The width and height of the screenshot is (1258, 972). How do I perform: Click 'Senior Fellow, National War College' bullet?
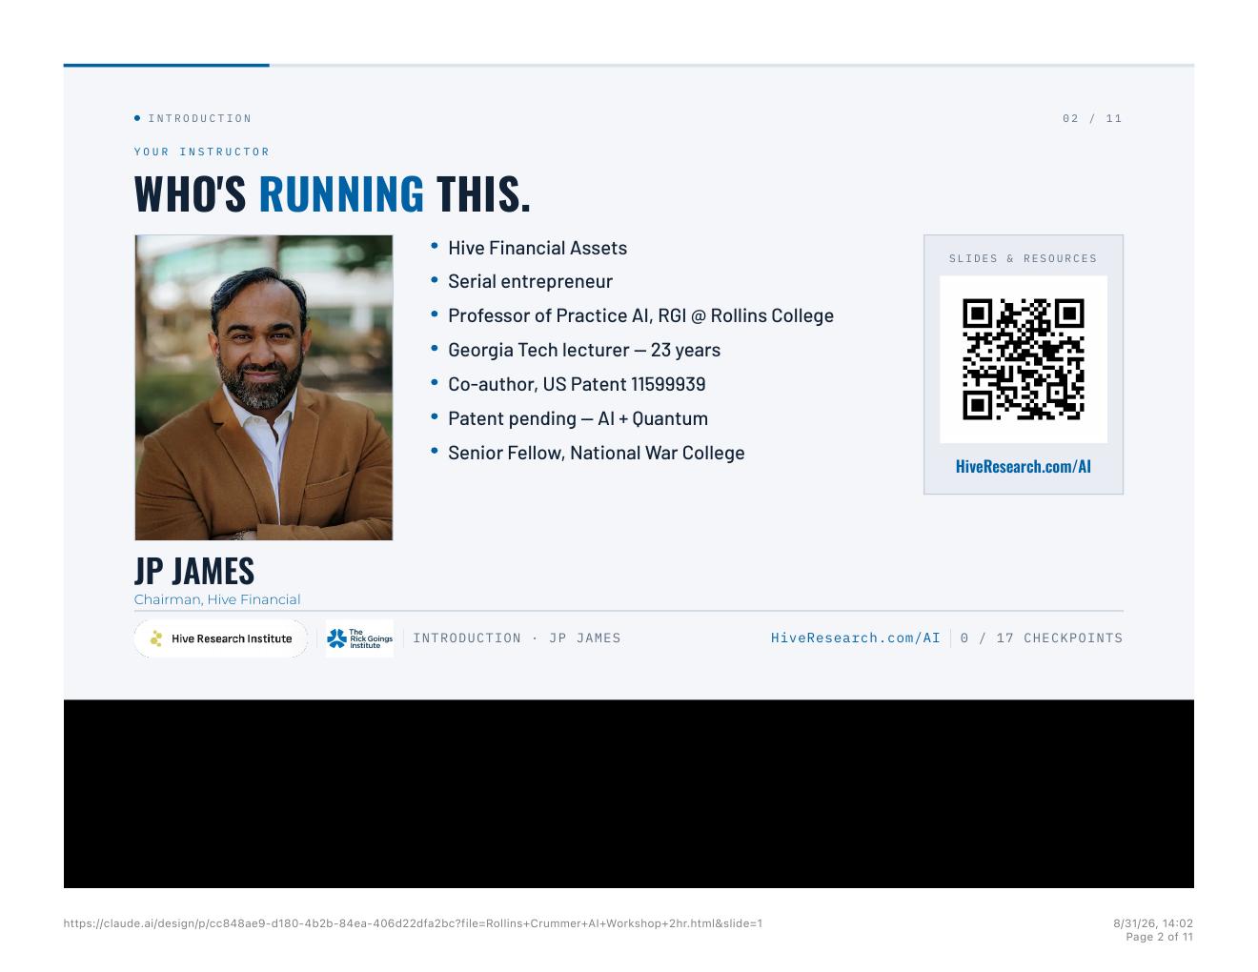[x=597, y=453]
